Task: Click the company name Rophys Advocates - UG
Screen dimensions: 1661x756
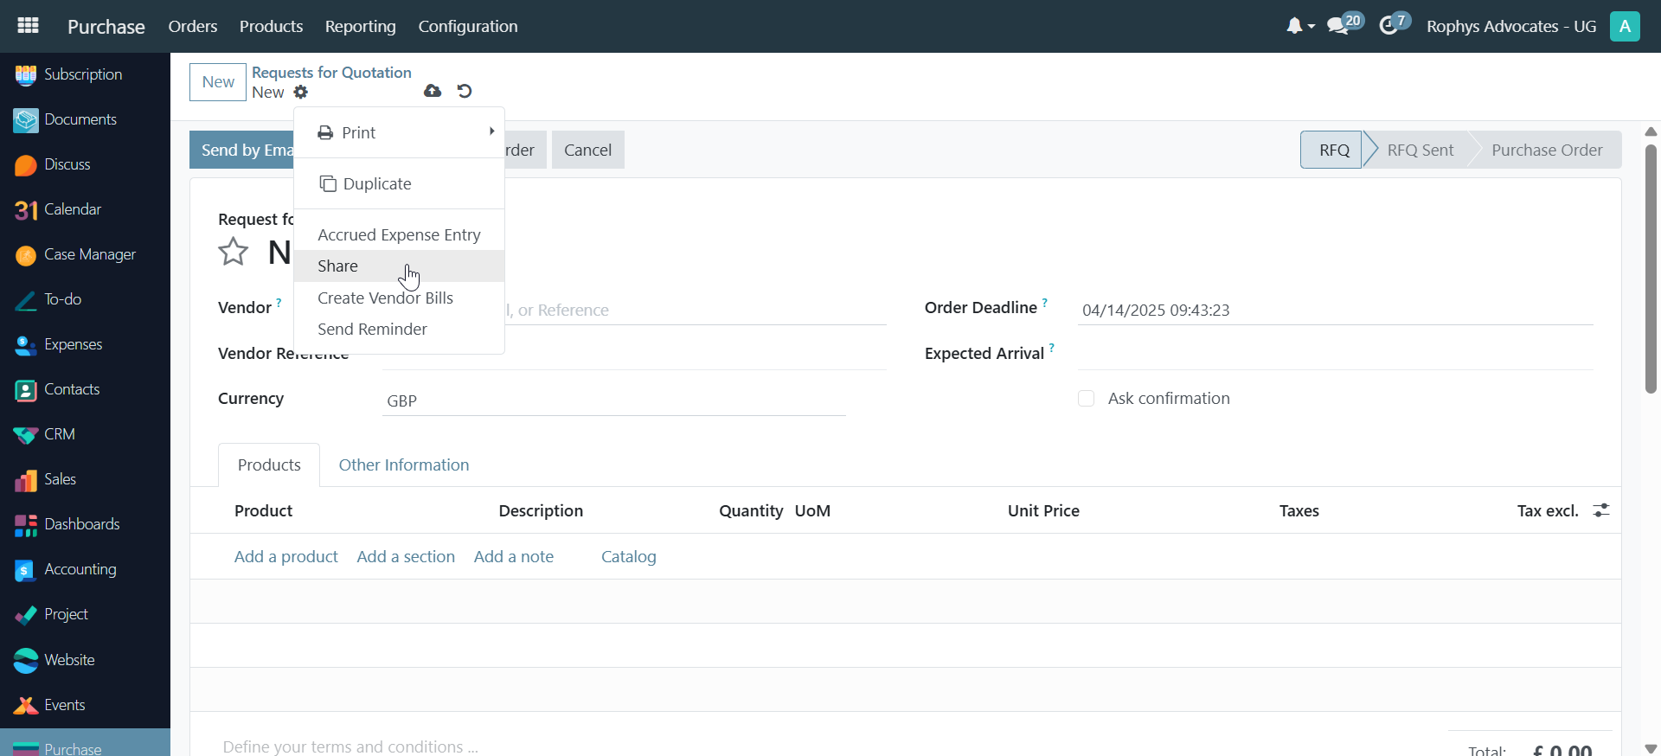Action: (x=1511, y=26)
